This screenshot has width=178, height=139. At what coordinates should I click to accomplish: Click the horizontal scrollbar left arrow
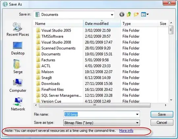(x=36, y=105)
